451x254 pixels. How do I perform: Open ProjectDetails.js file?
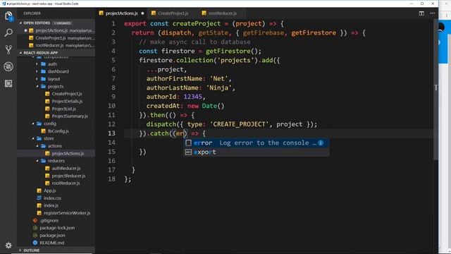click(67, 102)
